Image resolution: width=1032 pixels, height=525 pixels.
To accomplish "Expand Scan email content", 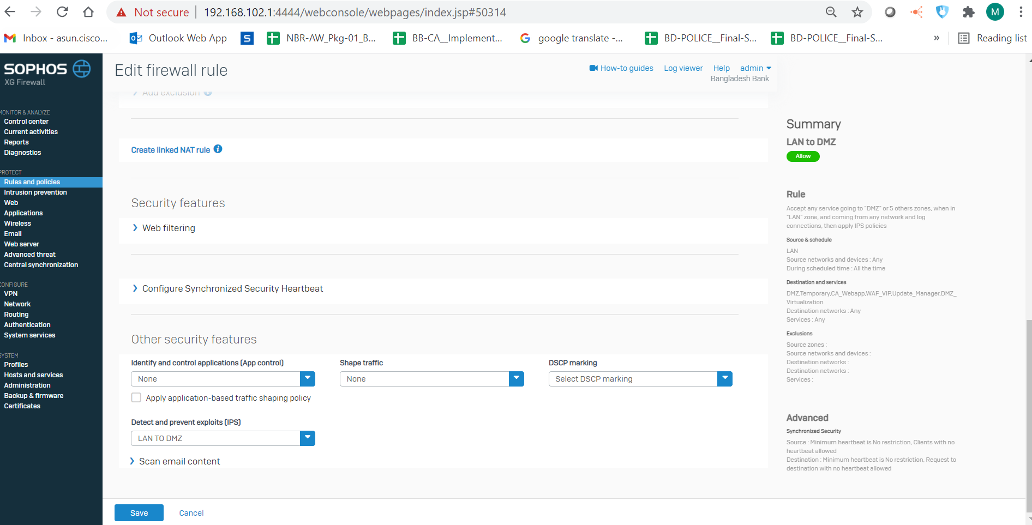I will [x=175, y=461].
